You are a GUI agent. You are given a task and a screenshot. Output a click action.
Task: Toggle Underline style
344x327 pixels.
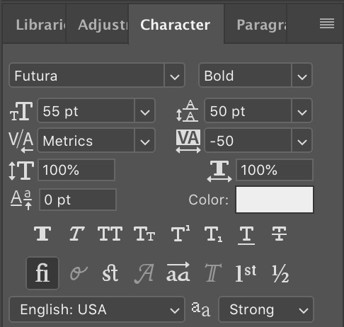click(246, 235)
